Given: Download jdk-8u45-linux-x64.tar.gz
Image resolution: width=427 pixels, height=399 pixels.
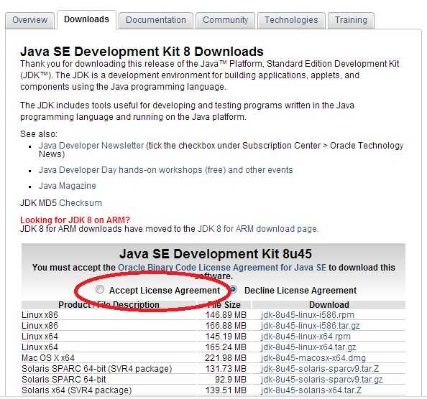Looking at the screenshot, I should [x=308, y=347].
